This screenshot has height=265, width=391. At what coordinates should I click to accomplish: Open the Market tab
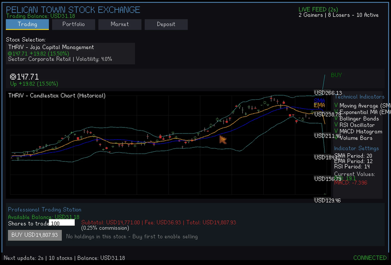pyautogui.click(x=120, y=24)
